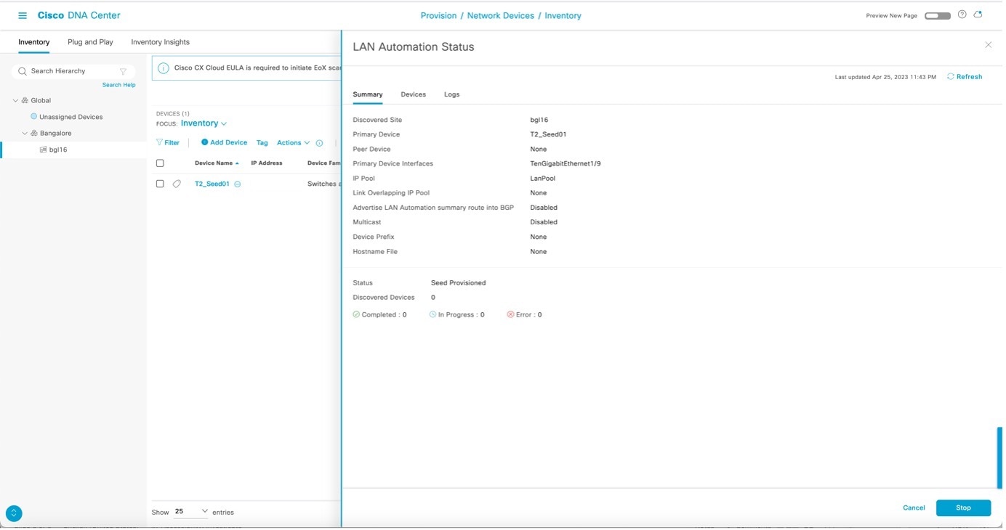The image size is (1006, 530).
Task: Sort by Device Name column
Action: [217, 163]
